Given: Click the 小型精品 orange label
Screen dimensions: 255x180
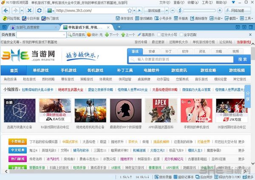Looking at the screenshot, I should click(18, 142).
